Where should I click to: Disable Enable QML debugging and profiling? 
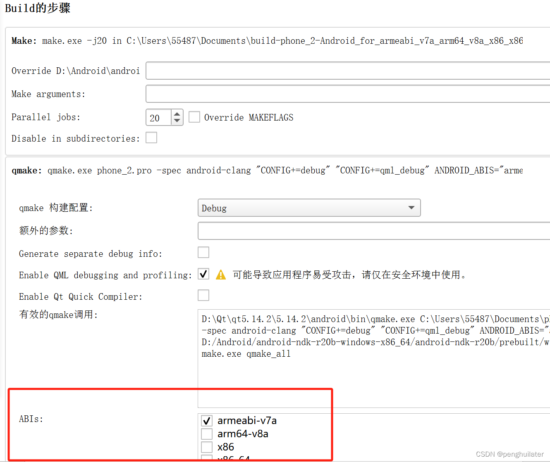(203, 274)
